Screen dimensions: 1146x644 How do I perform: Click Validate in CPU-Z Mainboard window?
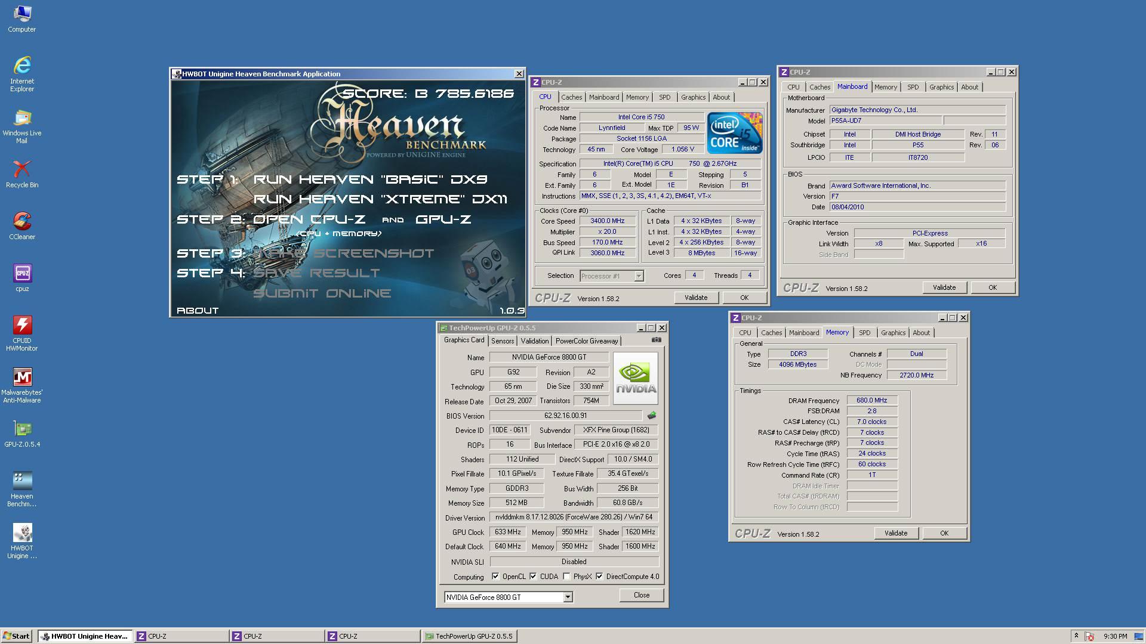coord(944,287)
